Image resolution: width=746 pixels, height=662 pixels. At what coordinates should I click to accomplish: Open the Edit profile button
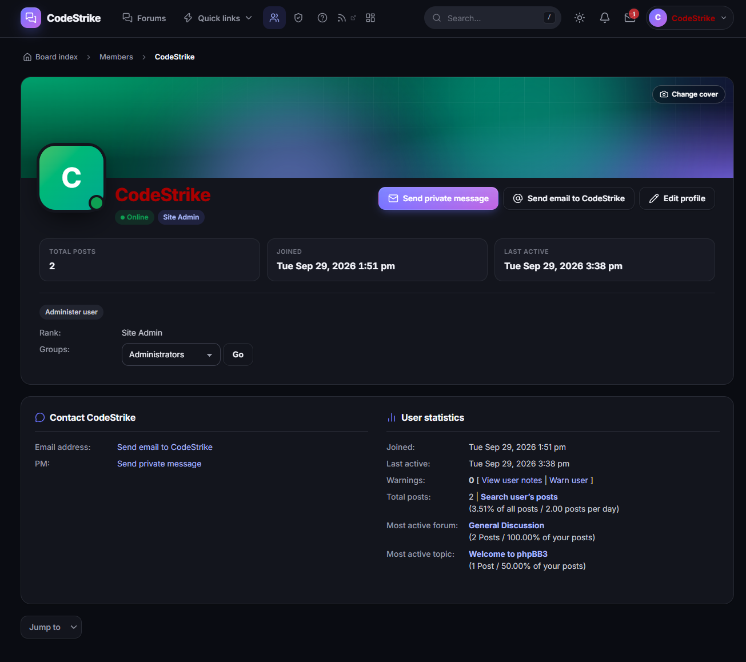click(x=677, y=198)
